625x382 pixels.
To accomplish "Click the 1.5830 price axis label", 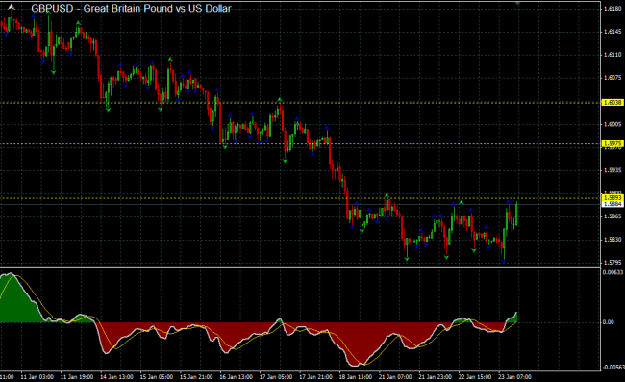I will (612, 240).
